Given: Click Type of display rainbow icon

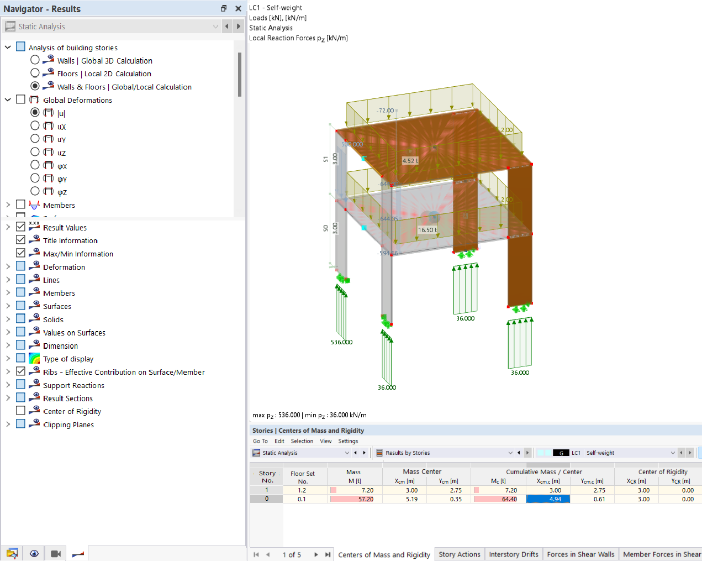Looking at the screenshot, I should 34,358.
